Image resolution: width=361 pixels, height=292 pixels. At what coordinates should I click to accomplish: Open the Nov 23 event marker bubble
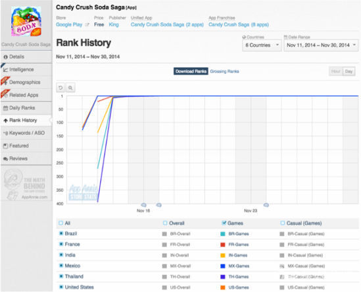click(266, 205)
